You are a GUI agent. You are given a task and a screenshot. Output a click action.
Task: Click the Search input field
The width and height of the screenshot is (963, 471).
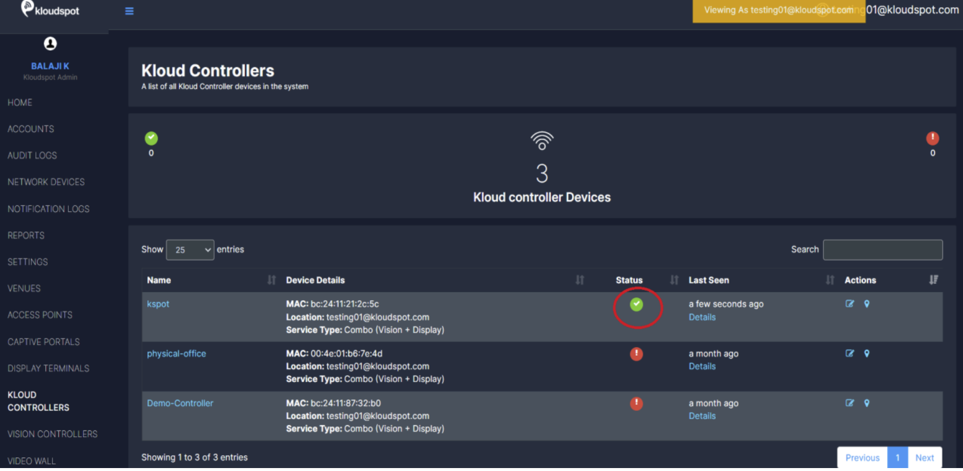[882, 250]
